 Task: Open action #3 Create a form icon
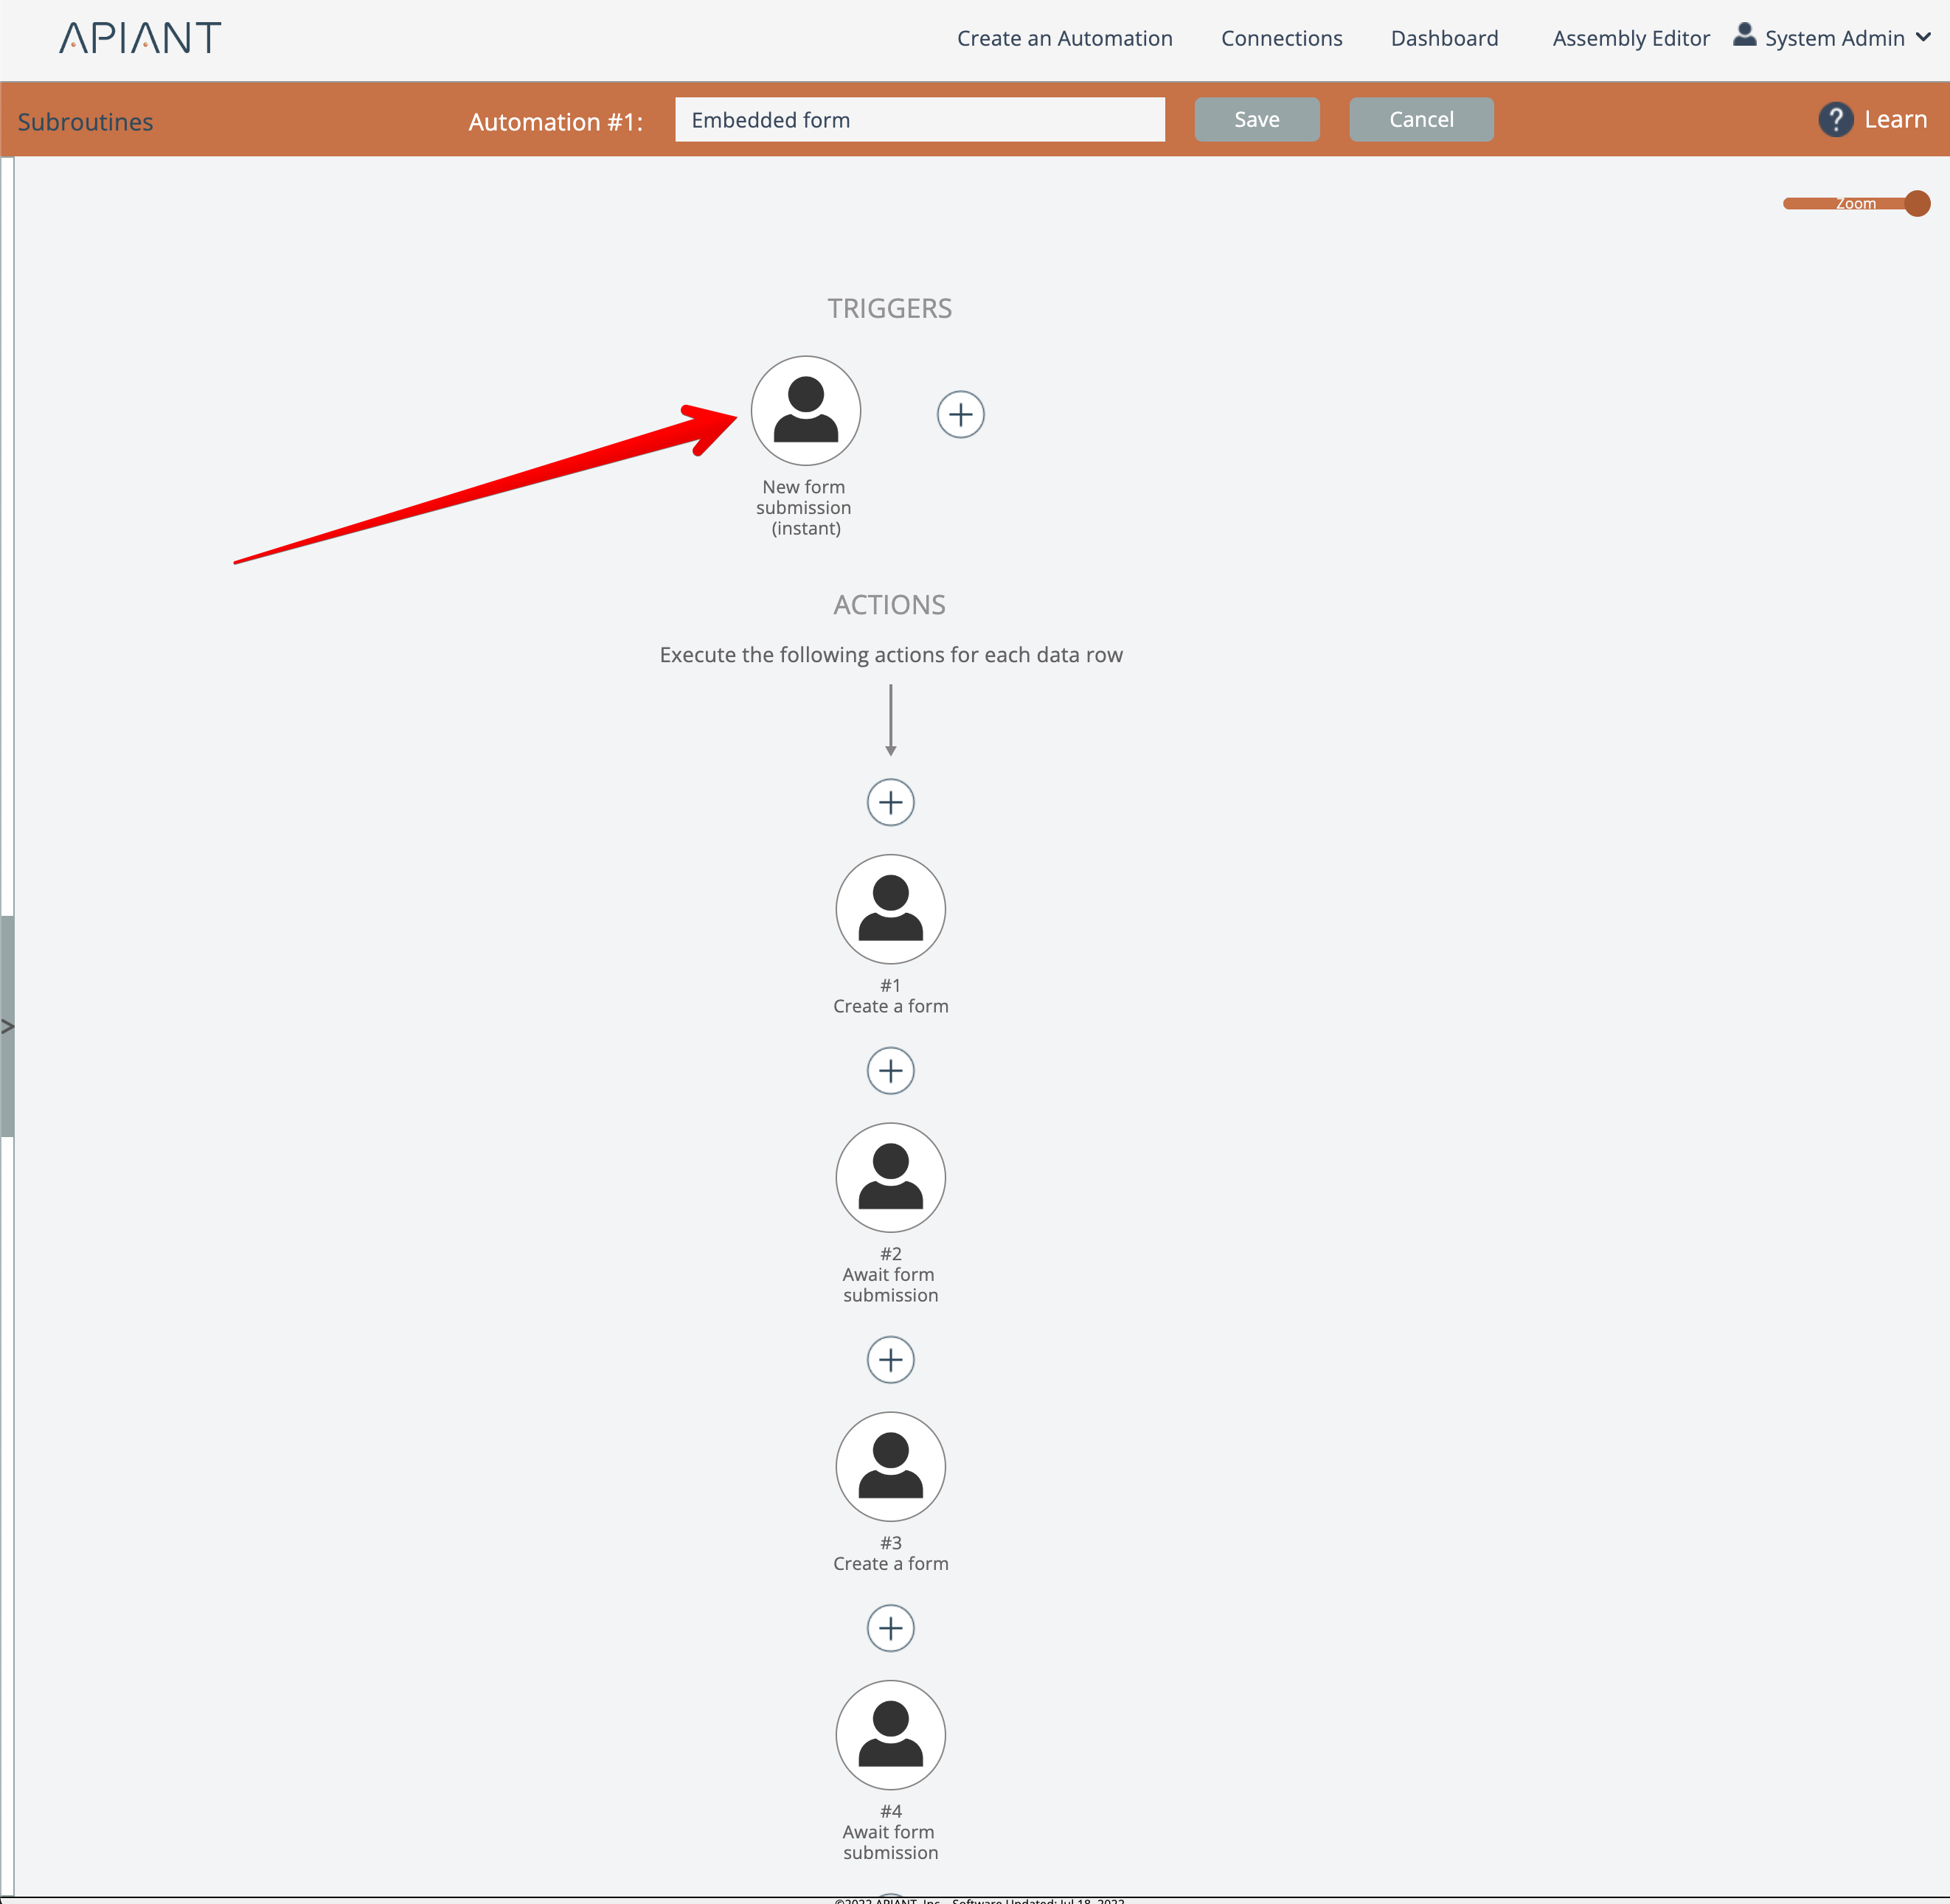click(x=890, y=1466)
